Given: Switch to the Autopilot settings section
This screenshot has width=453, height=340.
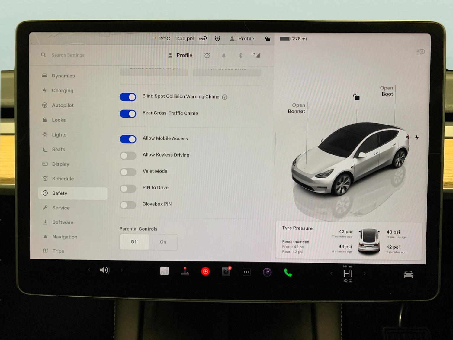Looking at the screenshot, I should [x=63, y=105].
